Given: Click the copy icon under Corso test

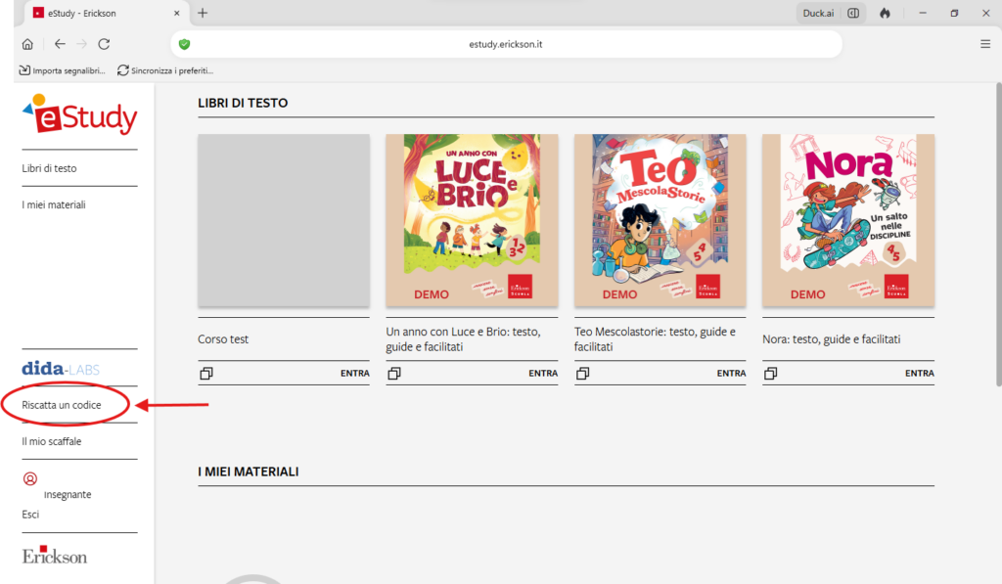Looking at the screenshot, I should [x=205, y=373].
